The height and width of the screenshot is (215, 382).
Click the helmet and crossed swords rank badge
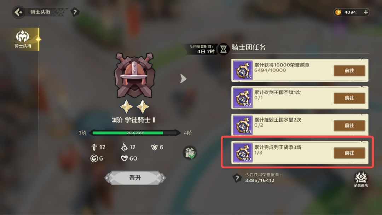point(134,75)
